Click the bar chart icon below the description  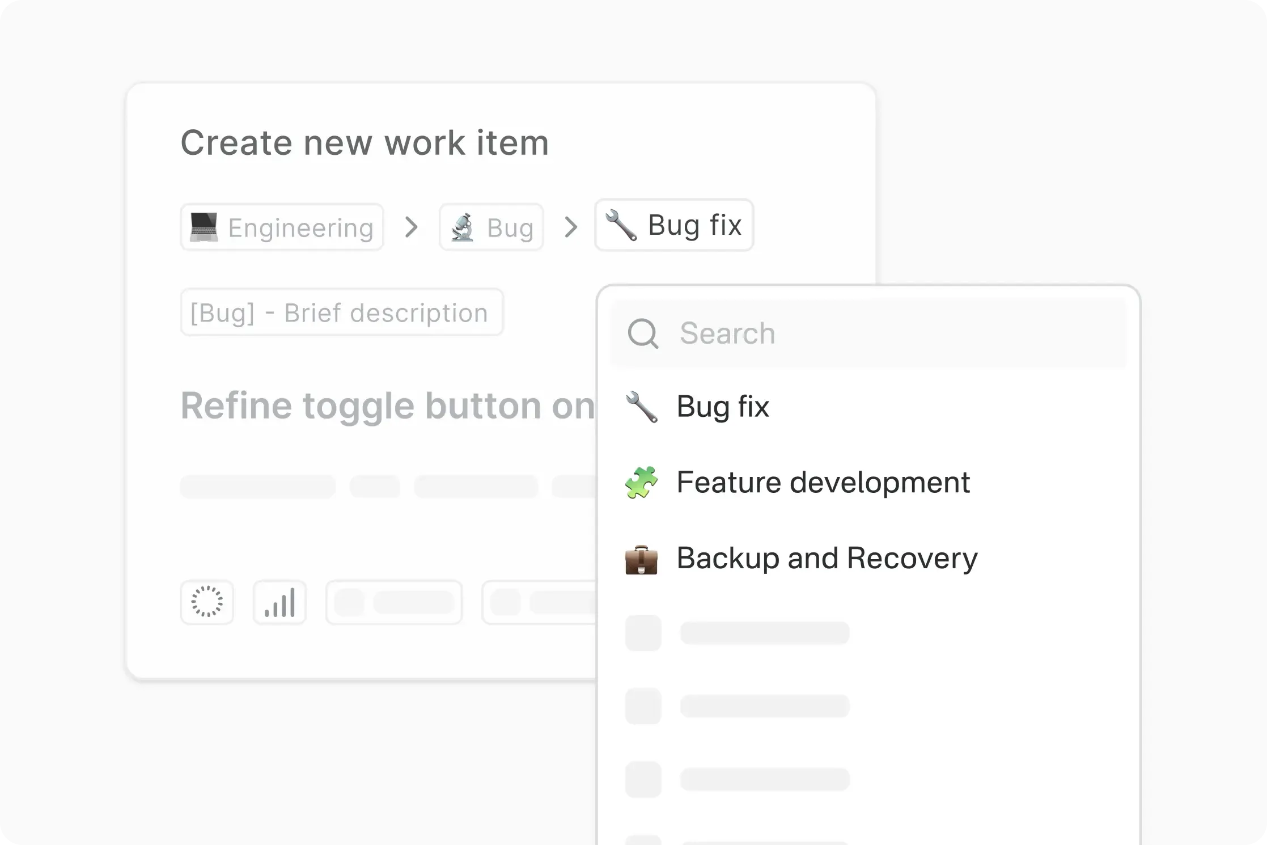click(x=279, y=602)
